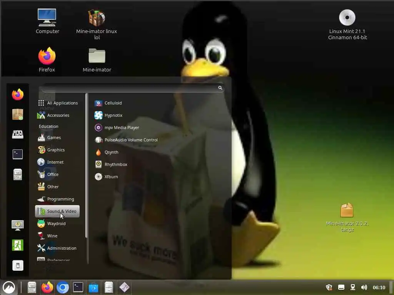This screenshot has width=394, height=295.
Task: Launch PulseAudio Volume Control
Action: click(x=126, y=140)
